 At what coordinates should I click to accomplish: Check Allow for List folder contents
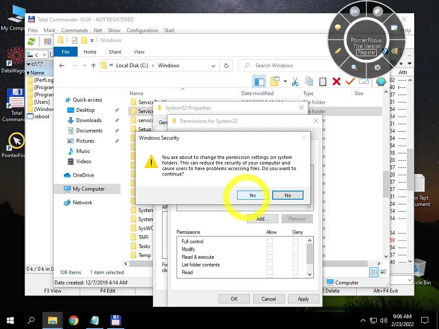(270, 265)
